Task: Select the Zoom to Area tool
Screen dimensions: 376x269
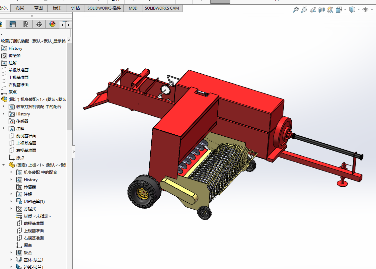Action: pos(304,10)
